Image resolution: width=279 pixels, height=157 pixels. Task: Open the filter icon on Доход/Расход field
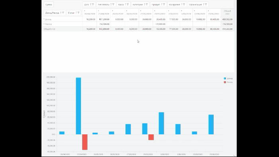pos(63,13)
